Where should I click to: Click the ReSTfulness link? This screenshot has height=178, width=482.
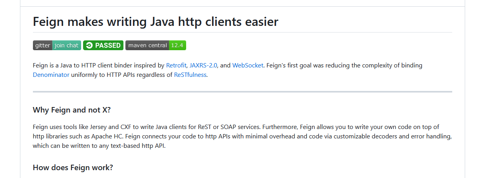[x=190, y=75]
